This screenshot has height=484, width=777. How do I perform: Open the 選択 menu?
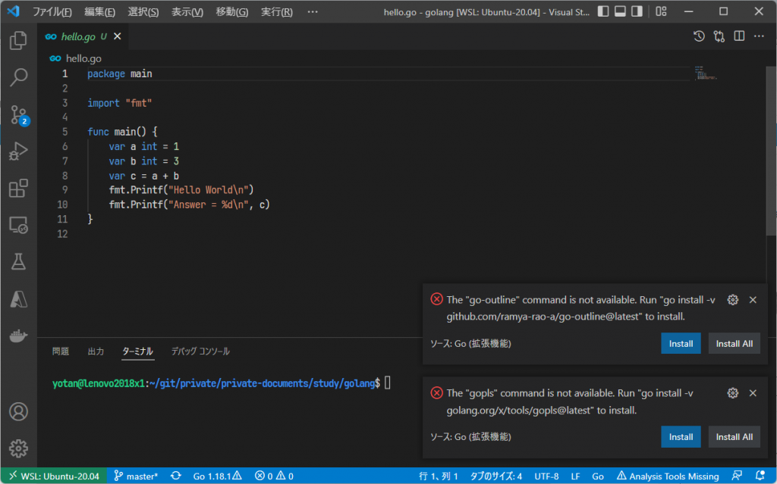pos(143,12)
